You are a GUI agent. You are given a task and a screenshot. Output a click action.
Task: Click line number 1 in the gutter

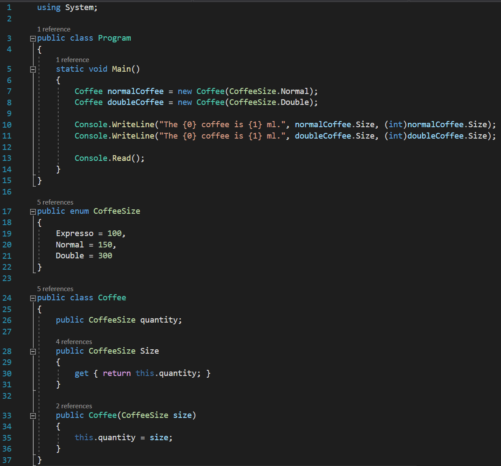pos(9,7)
